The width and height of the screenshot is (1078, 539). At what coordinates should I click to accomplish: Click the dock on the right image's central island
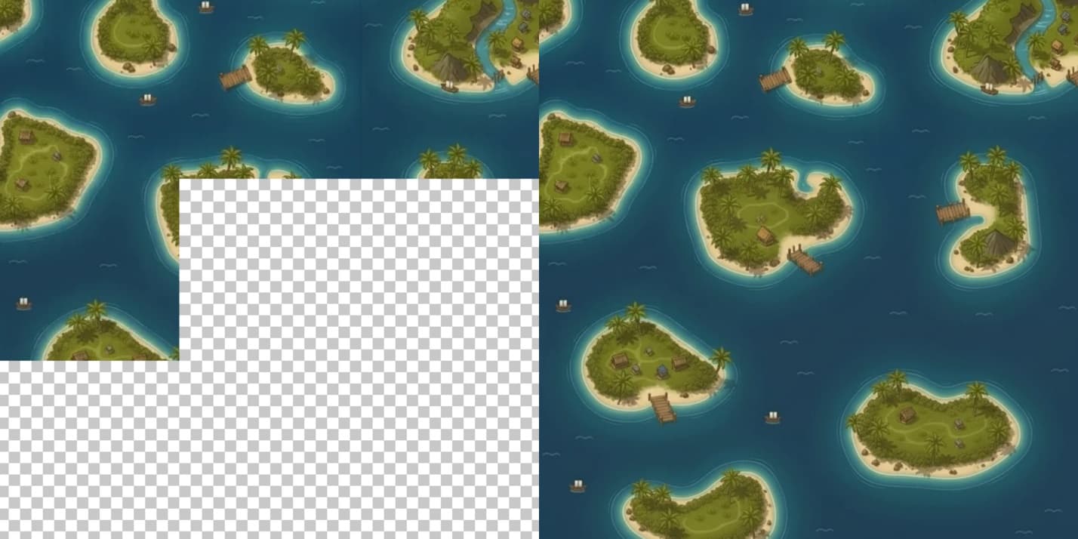(x=805, y=261)
